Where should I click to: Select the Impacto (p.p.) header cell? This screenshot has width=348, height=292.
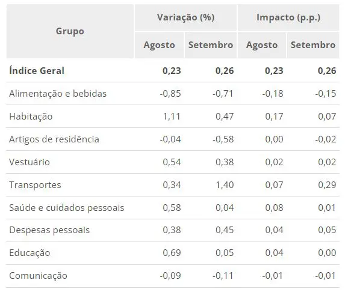click(288, 17)
